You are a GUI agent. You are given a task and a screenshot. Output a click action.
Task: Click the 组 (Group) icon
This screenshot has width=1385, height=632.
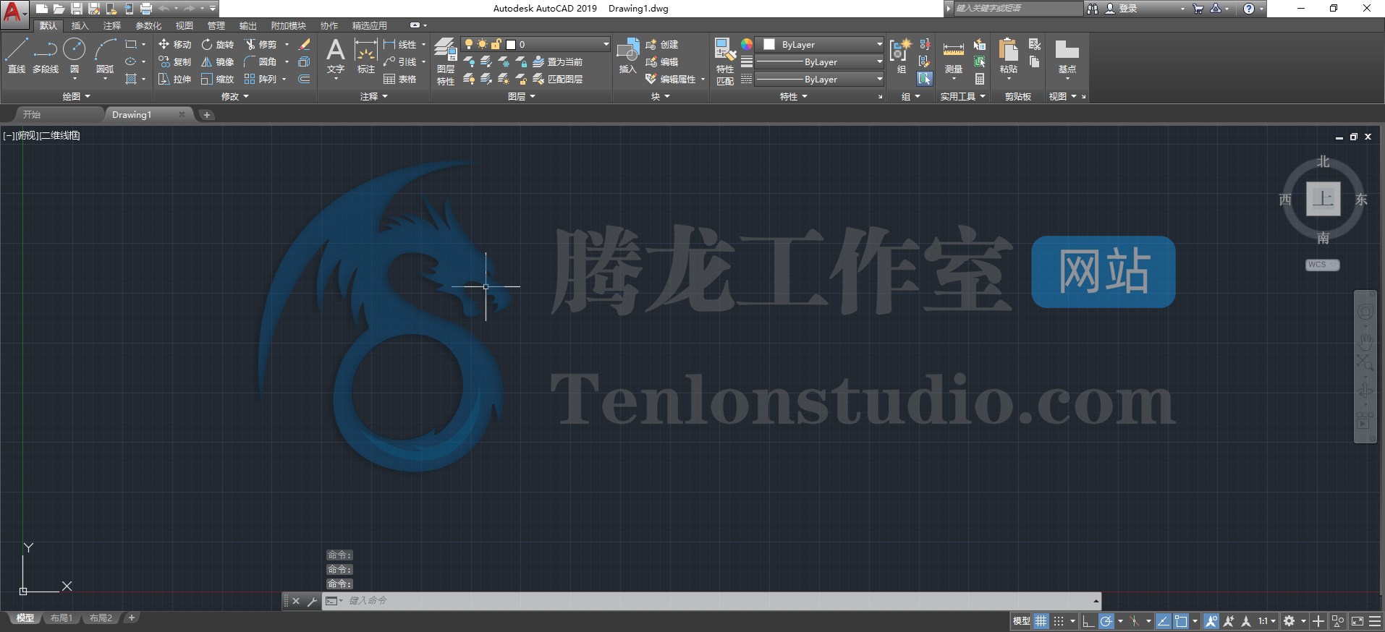(901, 56)
